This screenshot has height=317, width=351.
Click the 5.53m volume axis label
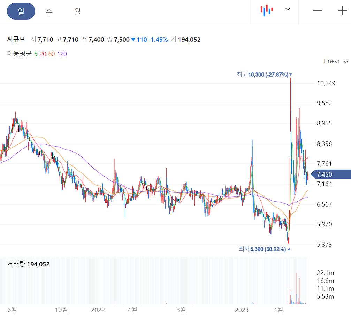point(325,296)
